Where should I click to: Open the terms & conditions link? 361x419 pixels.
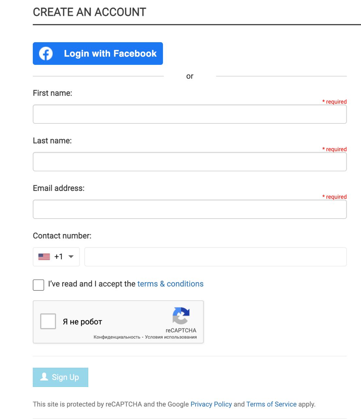coord(170,284)
